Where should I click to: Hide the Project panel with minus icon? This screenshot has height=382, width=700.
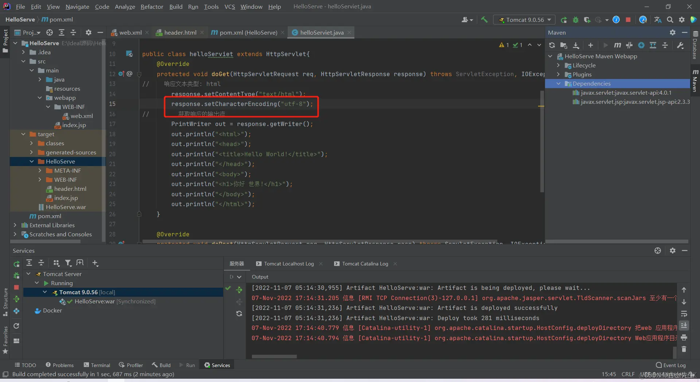pos(100,32)
